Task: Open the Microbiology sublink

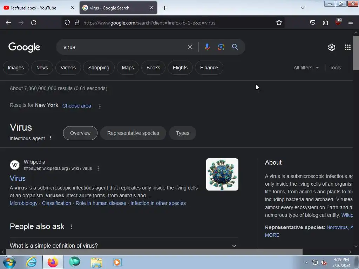Action: pyautogui.click(x=23, y=203)
